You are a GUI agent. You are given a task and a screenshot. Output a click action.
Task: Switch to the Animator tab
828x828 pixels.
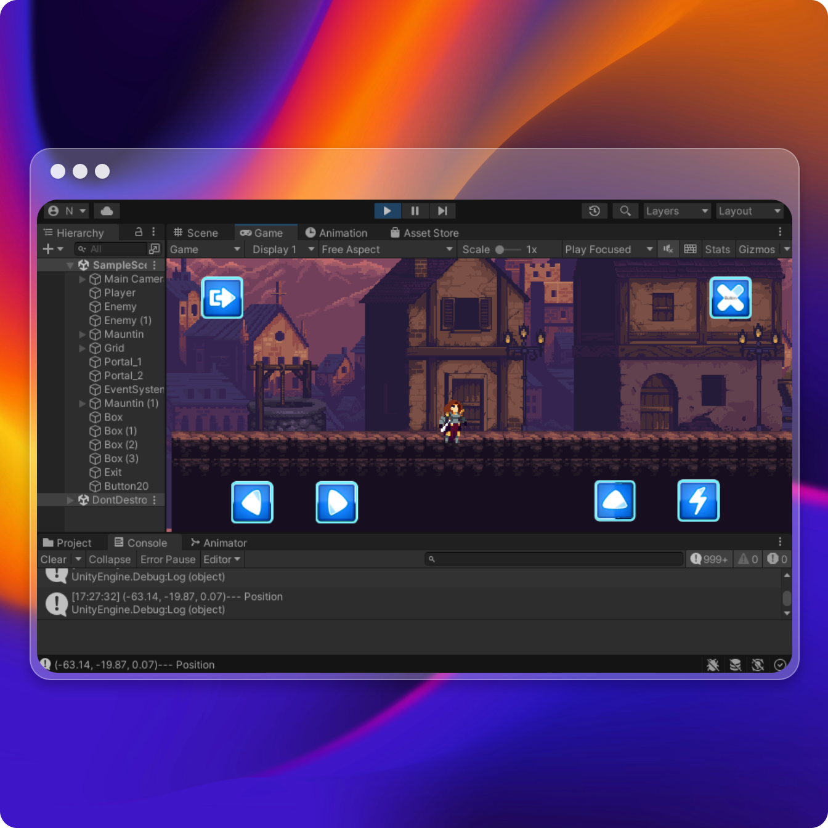click(x=219, y=543)
